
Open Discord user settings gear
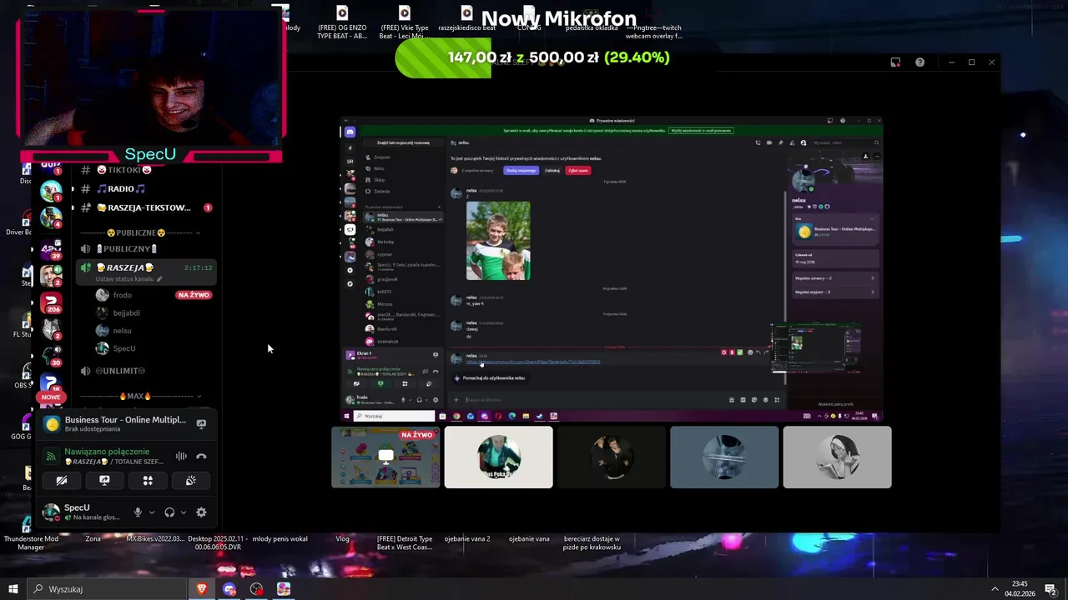click(x=201, y=512)
